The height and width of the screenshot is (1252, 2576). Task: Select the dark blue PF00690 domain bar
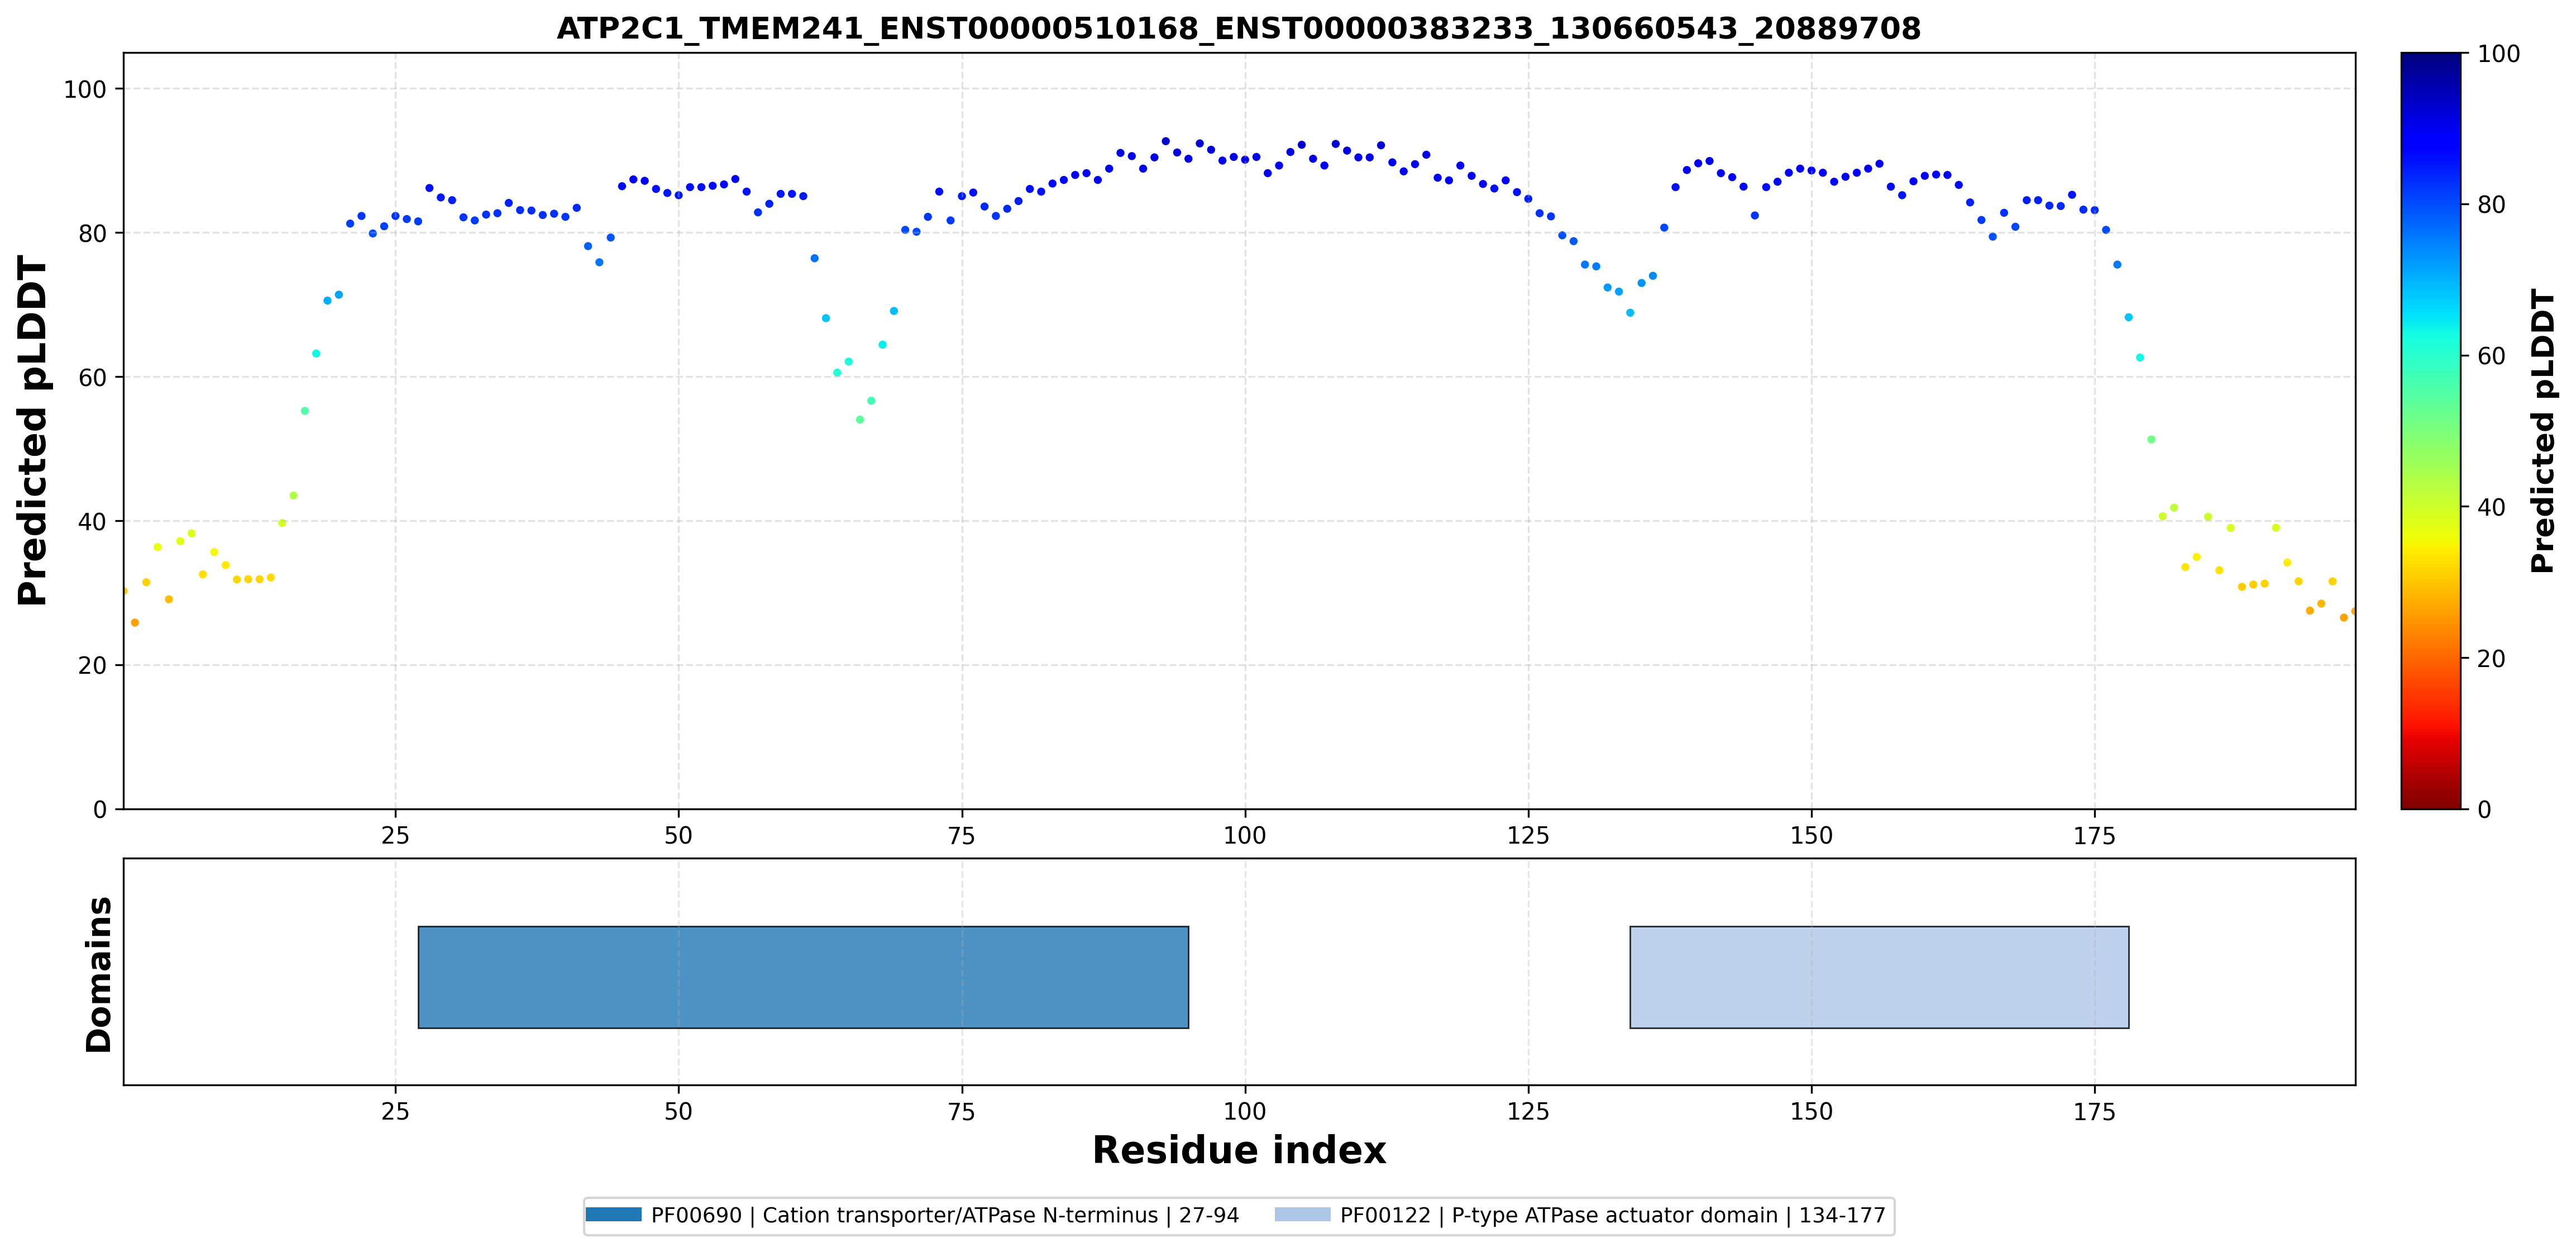tap(803, 977)
